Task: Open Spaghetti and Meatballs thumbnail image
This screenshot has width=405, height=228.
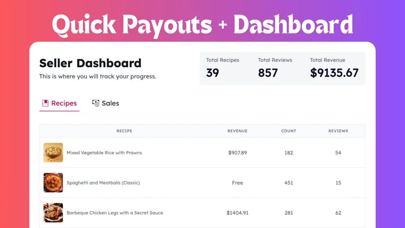Action: (x=53, y=183)
